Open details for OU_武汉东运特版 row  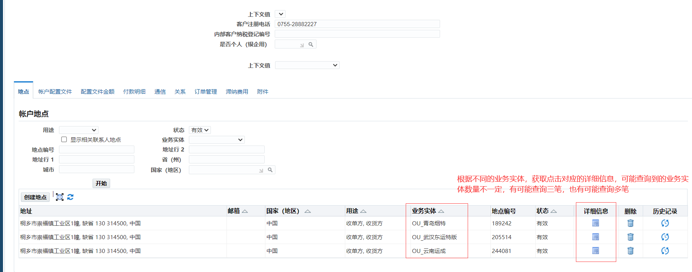tap(595, 237)
